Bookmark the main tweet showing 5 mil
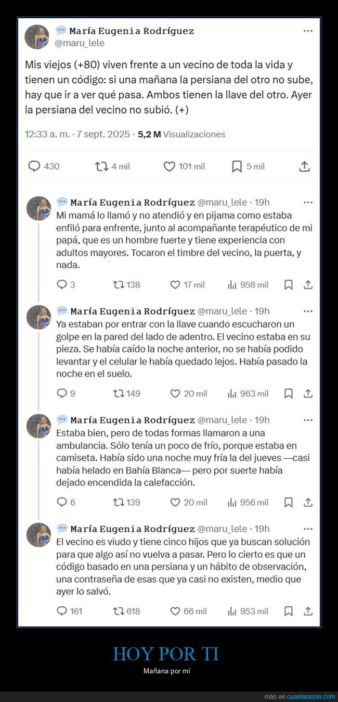This screenshot has height=702, width=338. pyautogui.click(x=236, y=166)
